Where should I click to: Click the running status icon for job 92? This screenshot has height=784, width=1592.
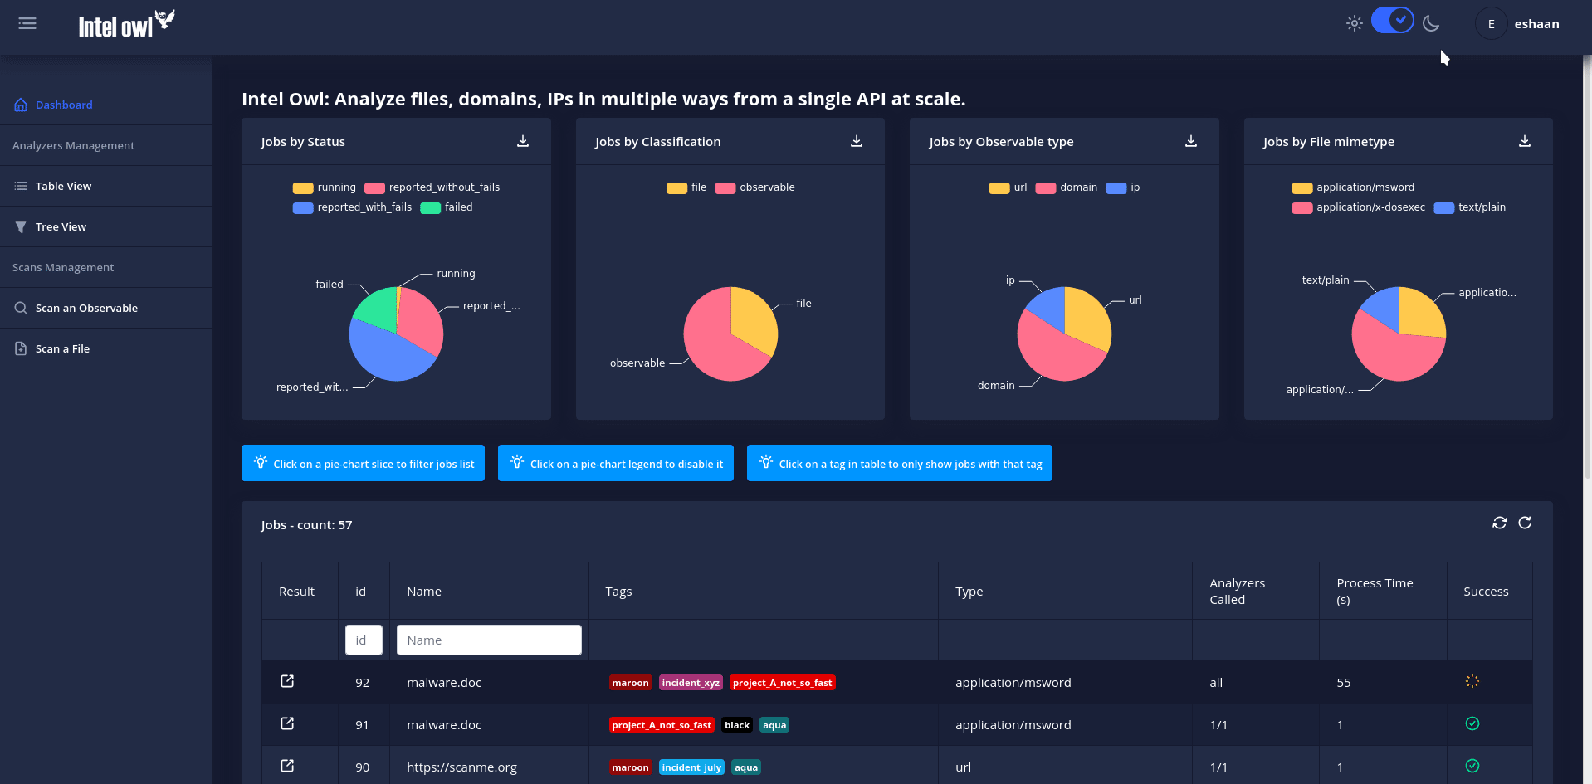tap(1472, 681)
